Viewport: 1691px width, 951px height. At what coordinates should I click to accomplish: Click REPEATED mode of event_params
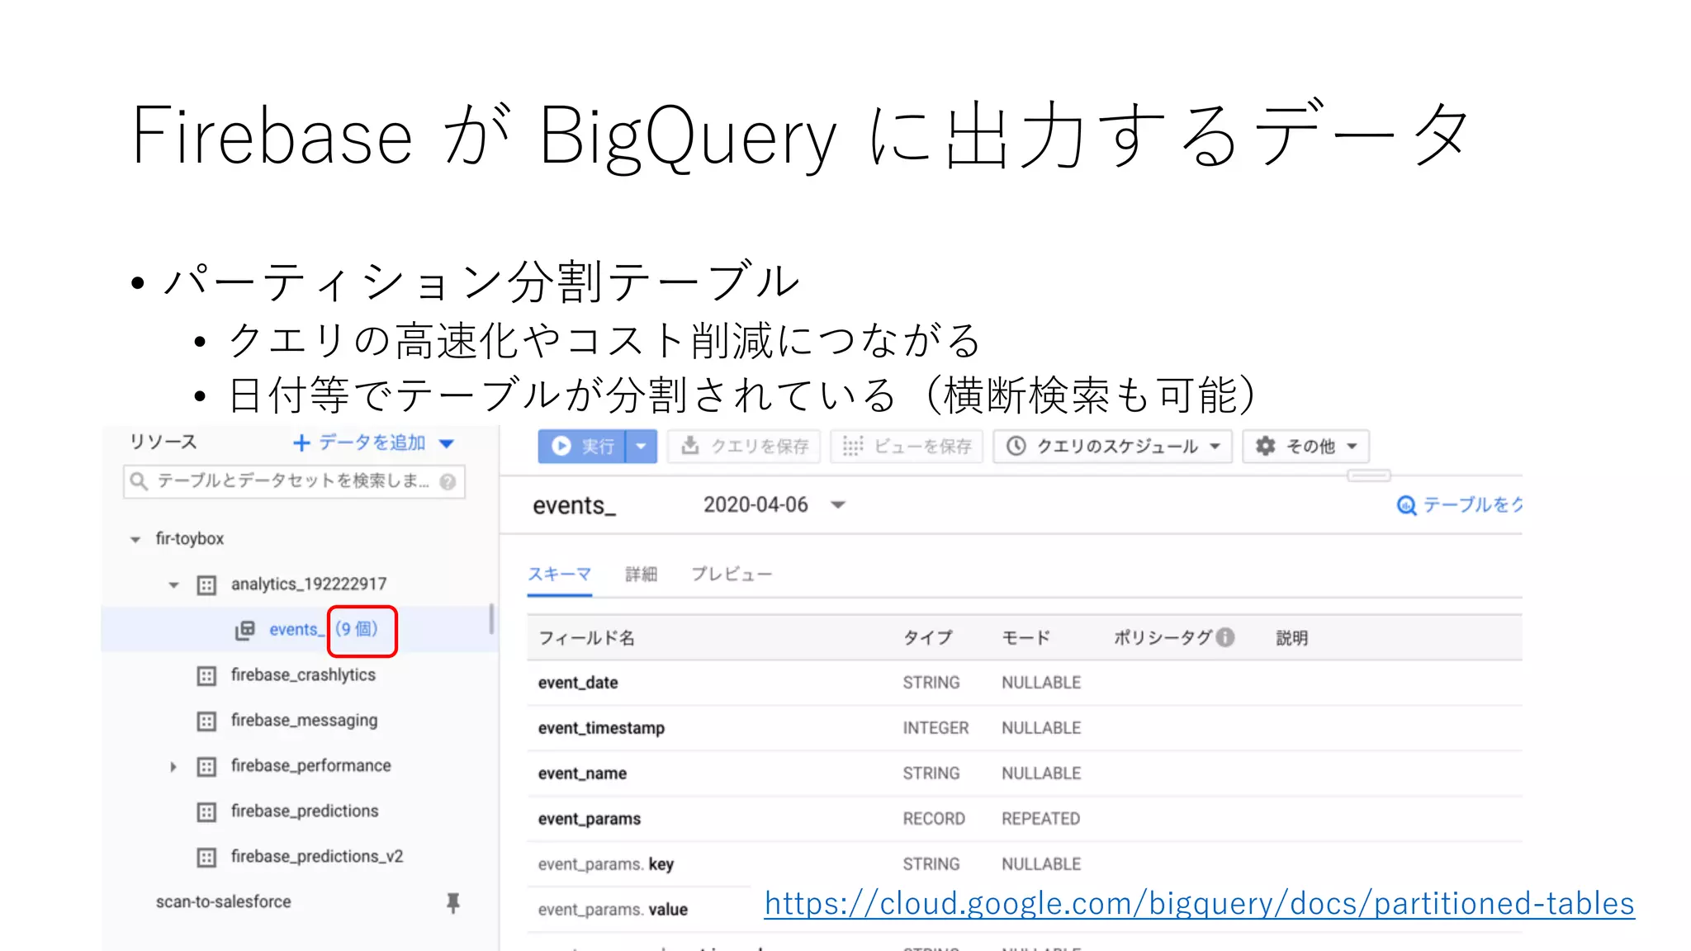(x=1040, y=819)
